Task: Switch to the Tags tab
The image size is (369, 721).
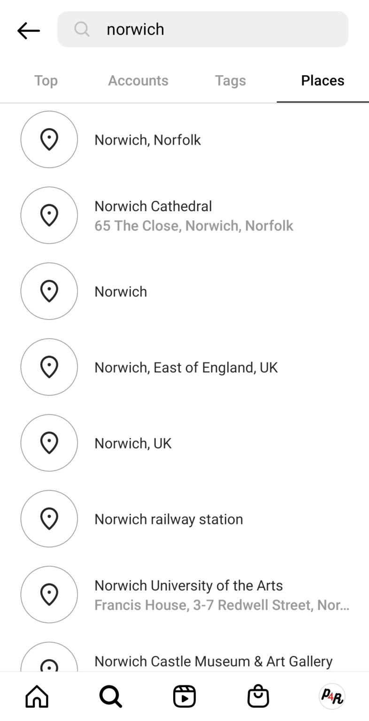Action: [x=230, y=81]
